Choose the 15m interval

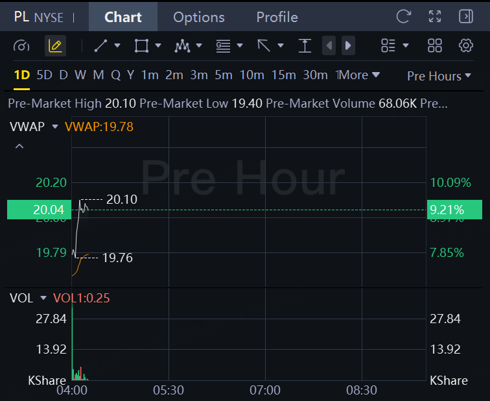tap(283, 75)
